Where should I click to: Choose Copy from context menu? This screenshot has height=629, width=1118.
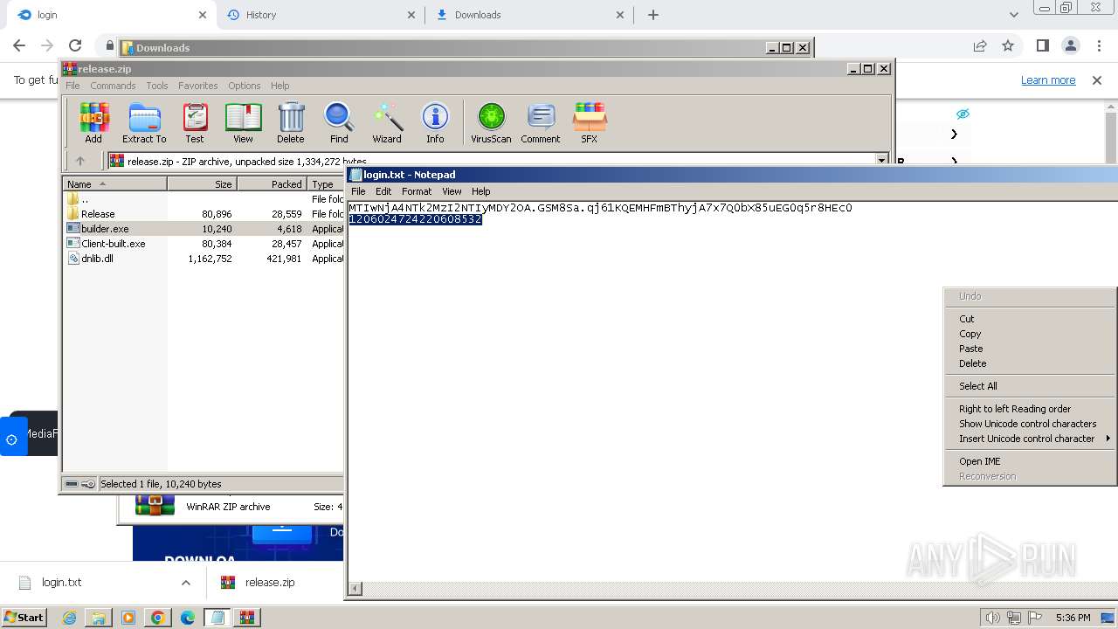(970, 334)
